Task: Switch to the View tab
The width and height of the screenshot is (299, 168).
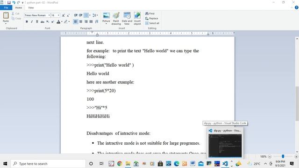Action: 31,7
